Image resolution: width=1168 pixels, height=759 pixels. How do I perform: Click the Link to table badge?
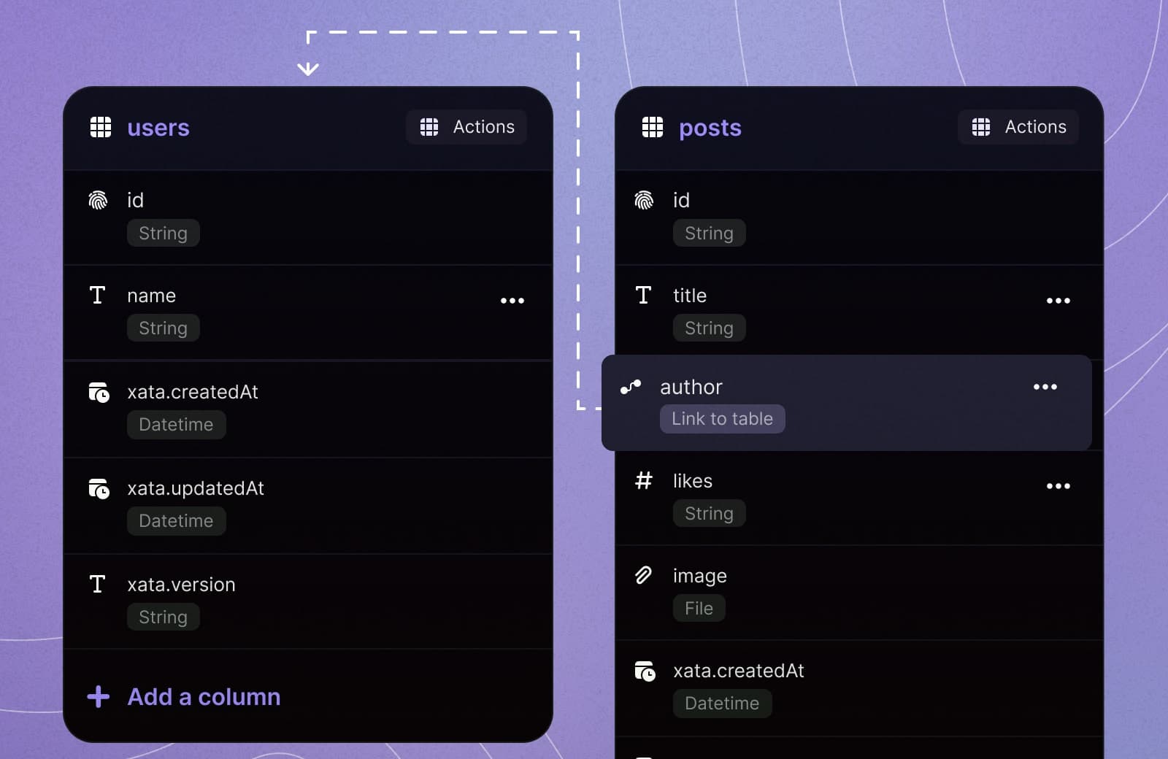click(x=723, y=419)
